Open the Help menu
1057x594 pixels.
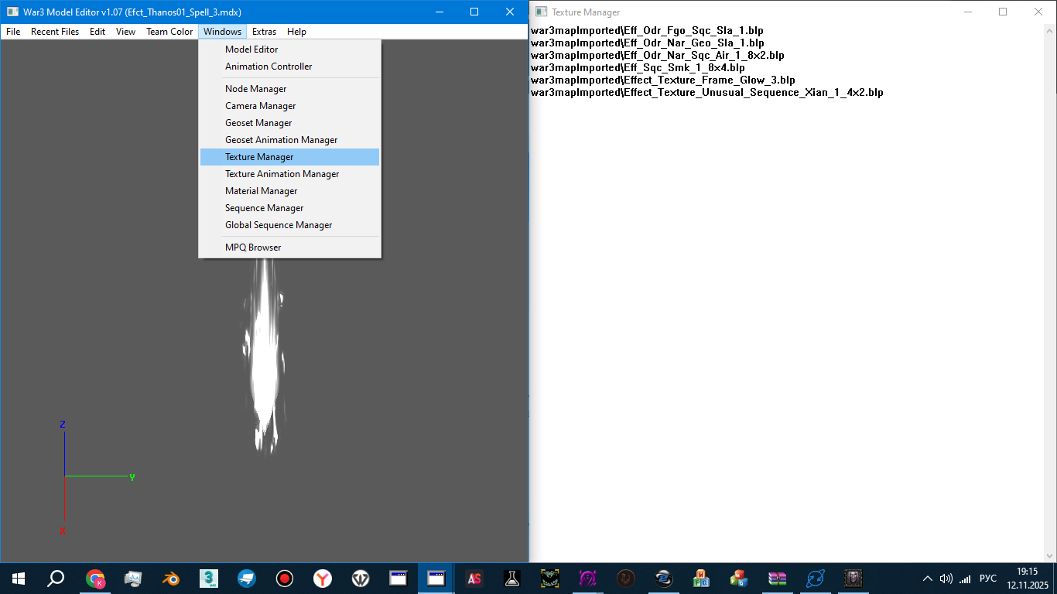(x=296, y=32)
